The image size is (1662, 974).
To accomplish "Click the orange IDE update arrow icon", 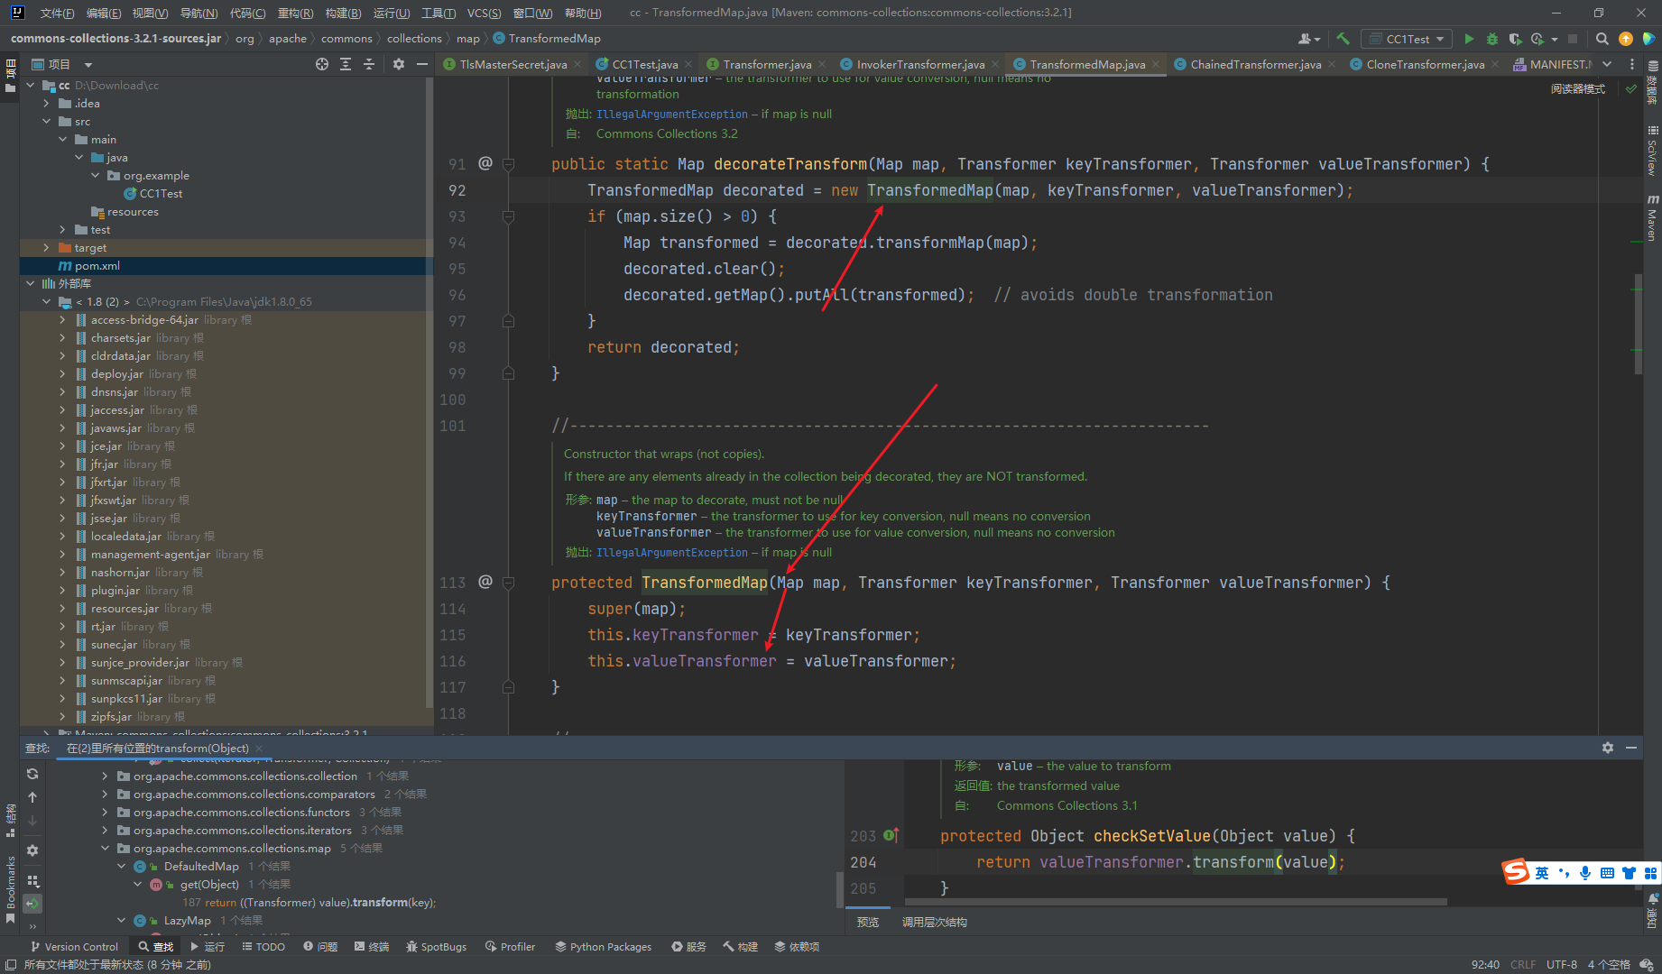I will click(x=1625, y=39).
